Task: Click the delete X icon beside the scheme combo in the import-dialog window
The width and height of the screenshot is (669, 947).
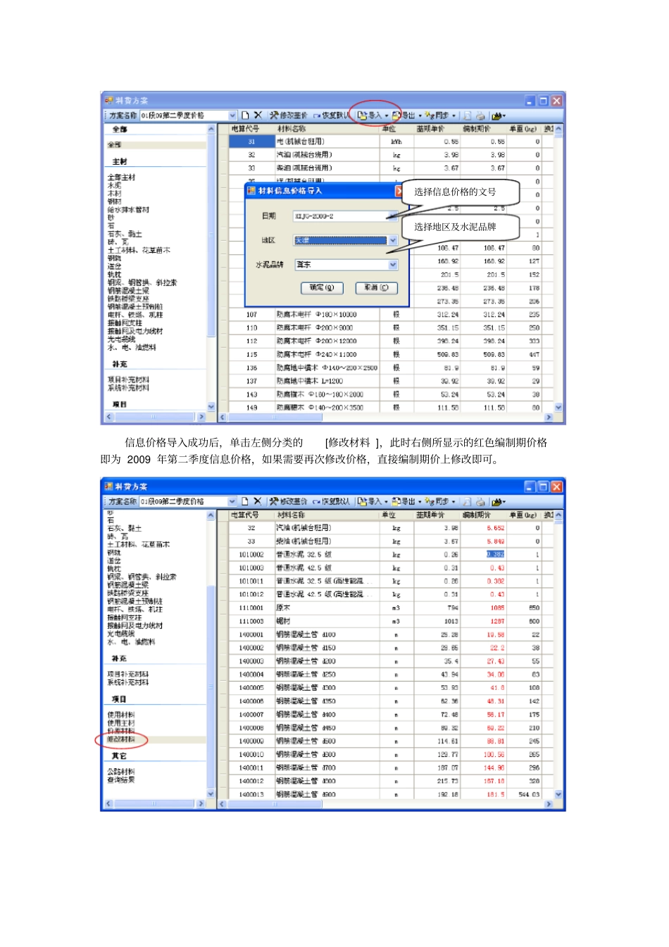Action: [258, 115]
